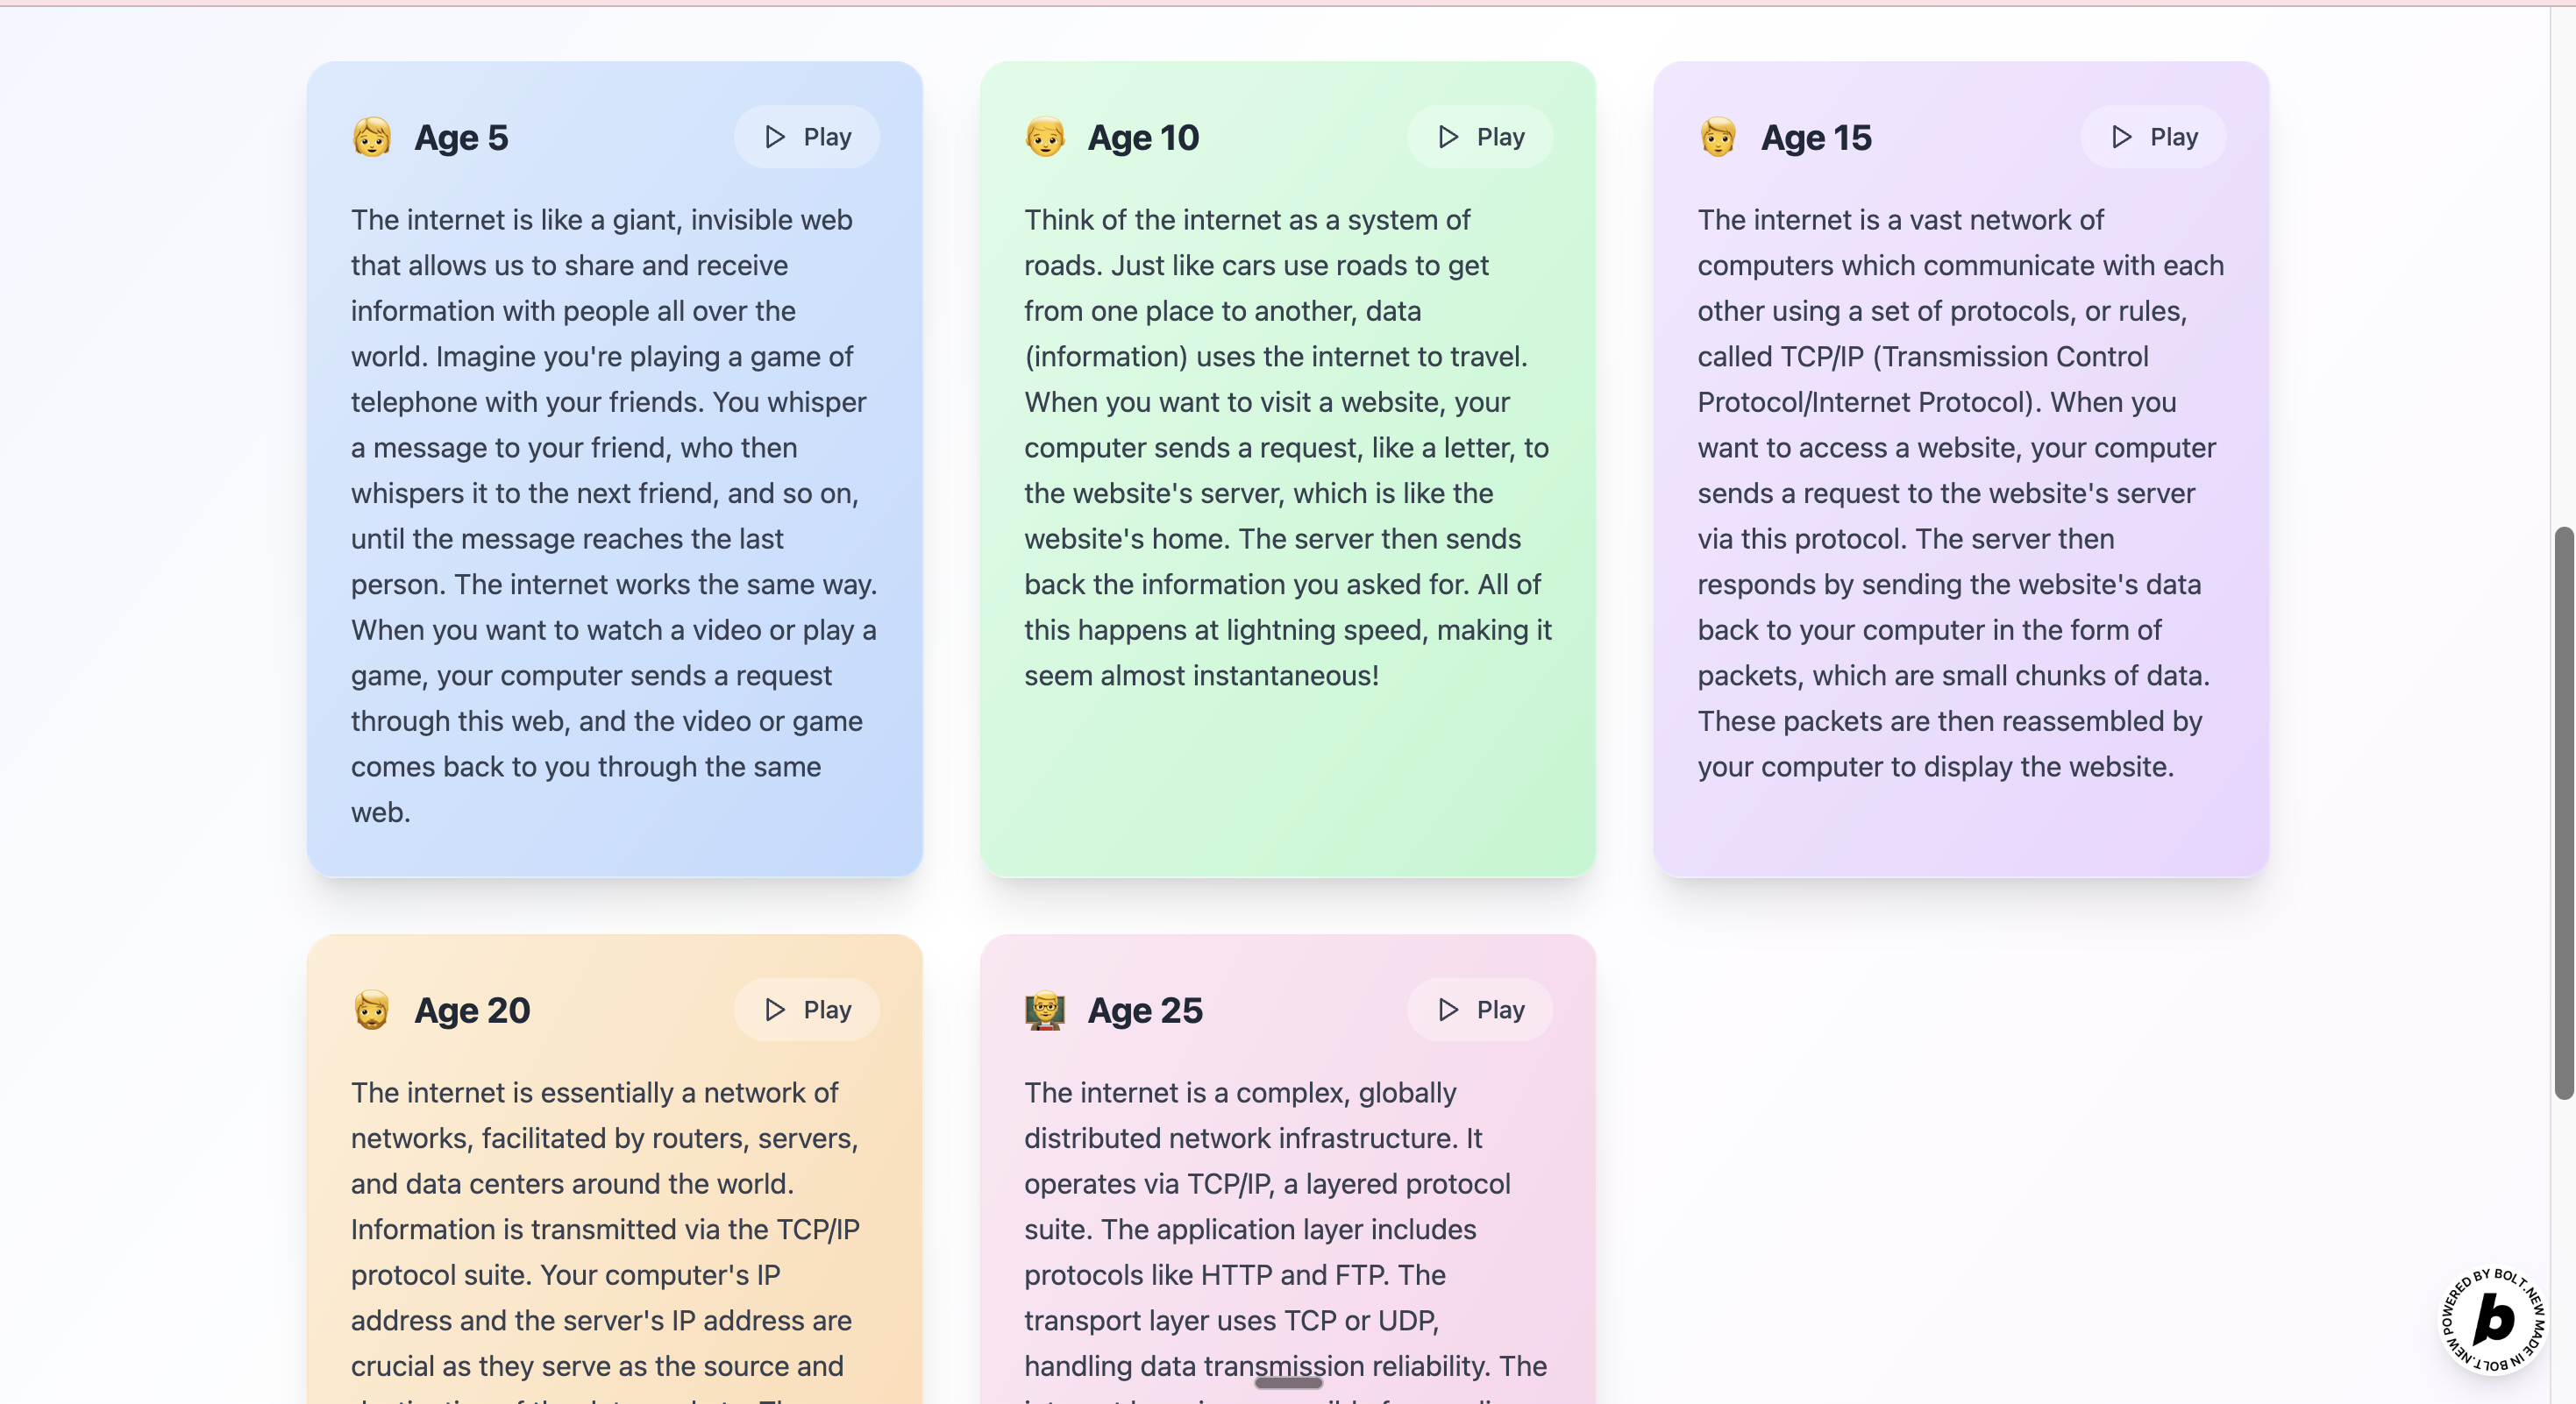Start playback for the Age 15 card
This screenshot has height=1404, width=2576.
click(x=2153, y=137)
